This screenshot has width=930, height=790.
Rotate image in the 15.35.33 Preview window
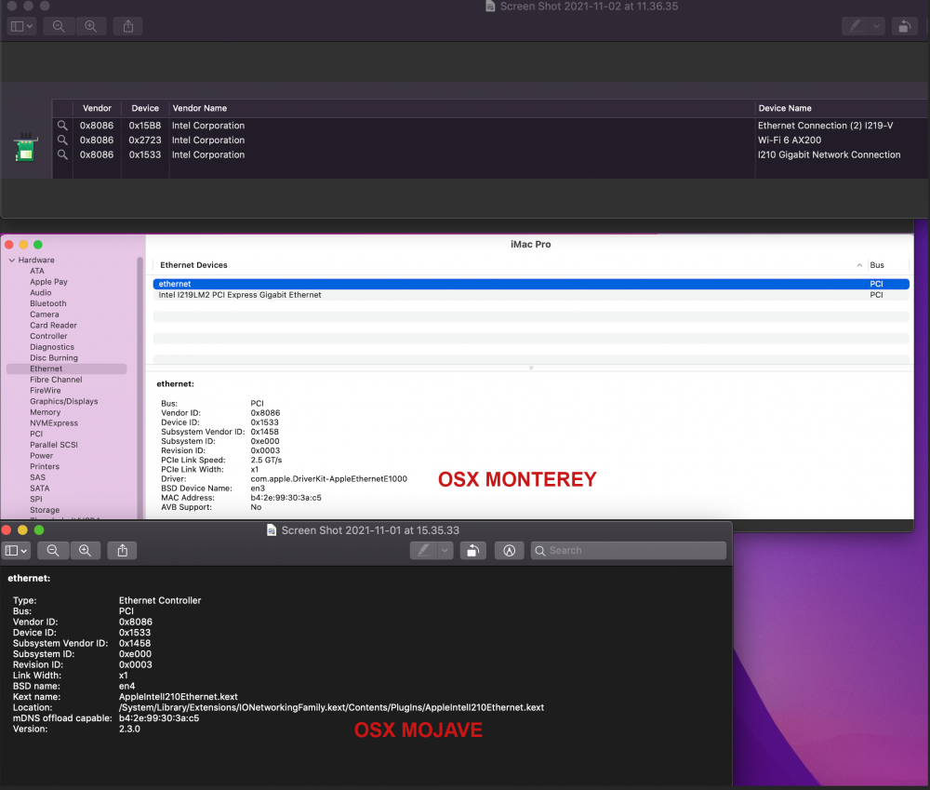pyautogui.click(x=472, y=551)
